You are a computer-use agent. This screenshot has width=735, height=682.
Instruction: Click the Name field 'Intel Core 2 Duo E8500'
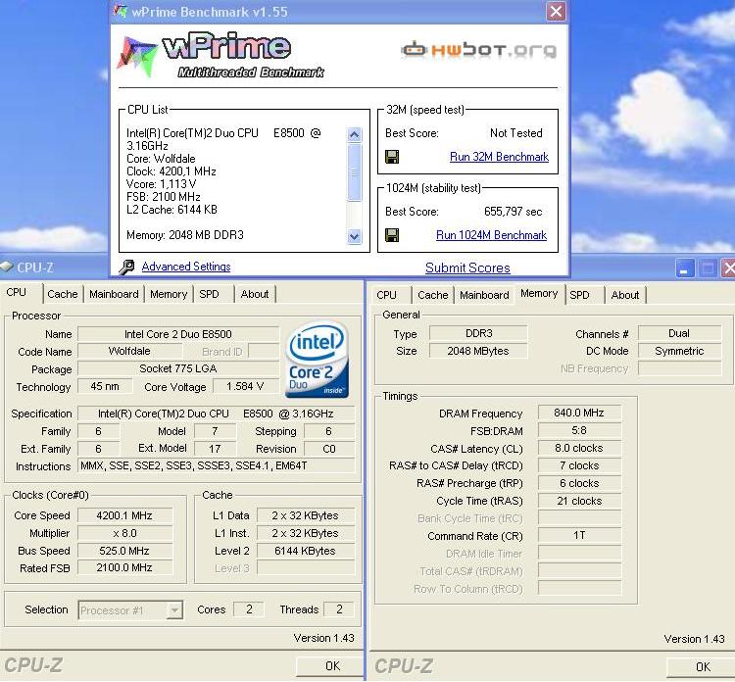(178, 334)
